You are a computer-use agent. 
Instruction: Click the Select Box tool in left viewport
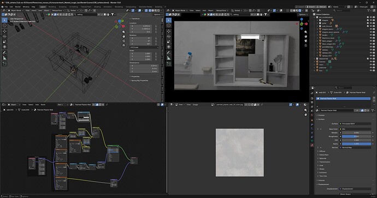tap(4, 20)
